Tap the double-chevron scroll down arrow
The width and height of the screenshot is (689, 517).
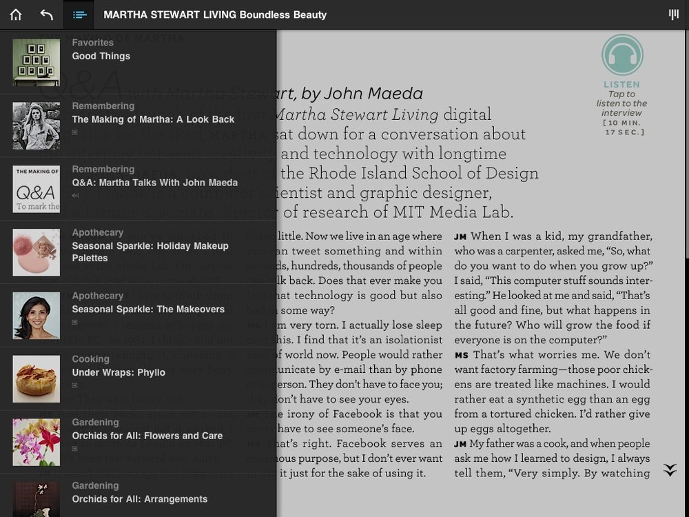click(670, 470)
